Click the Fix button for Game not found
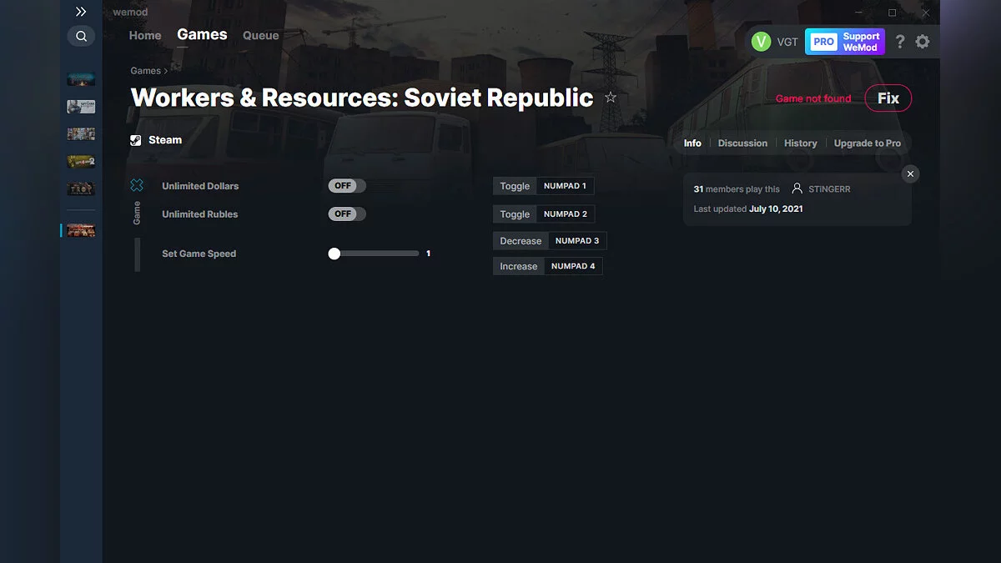Screen dimensions: 1001x563 (x=888, y=98)
